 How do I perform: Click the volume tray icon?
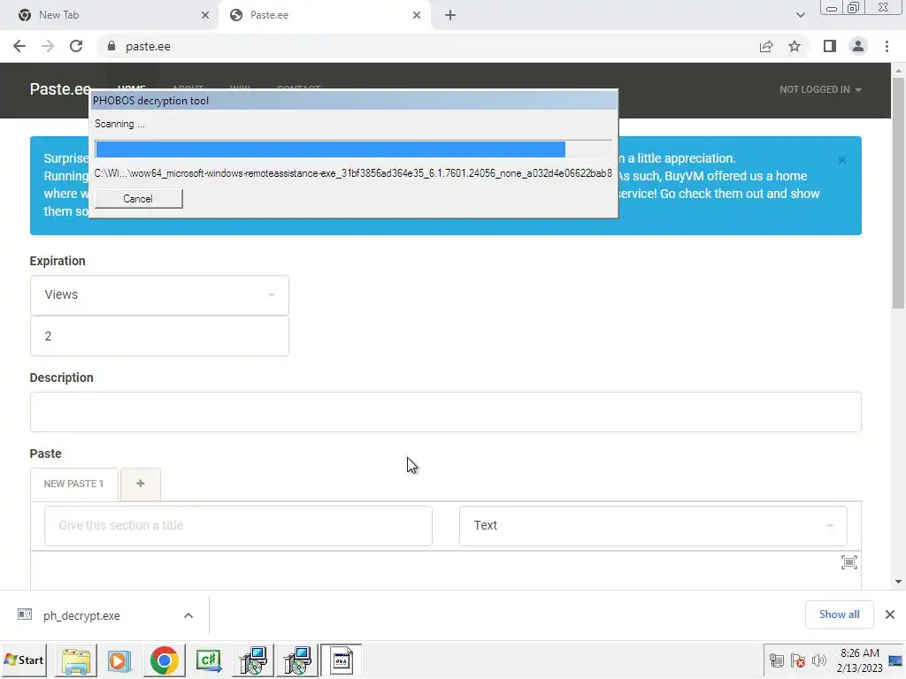[x=819, y=660]
